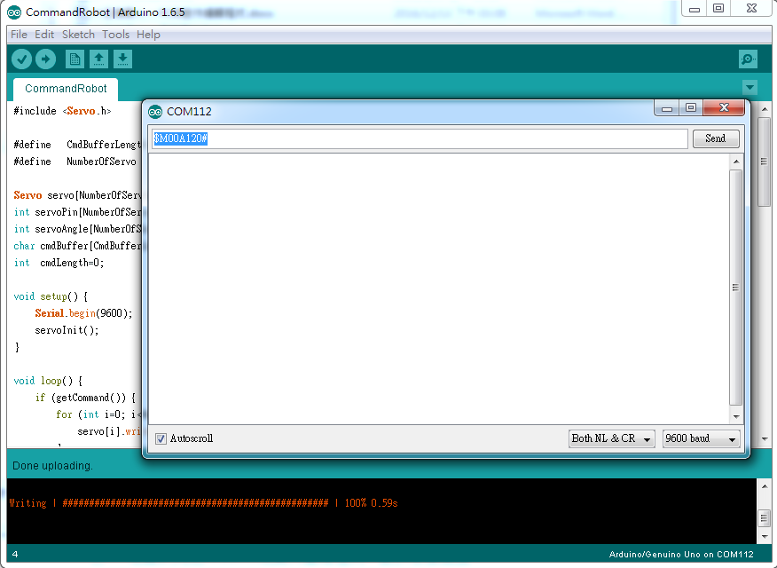Viewport: 777px width, 568px height.
Task: Click the '#define NumberOfServo' code line
Action: [75, 162]
